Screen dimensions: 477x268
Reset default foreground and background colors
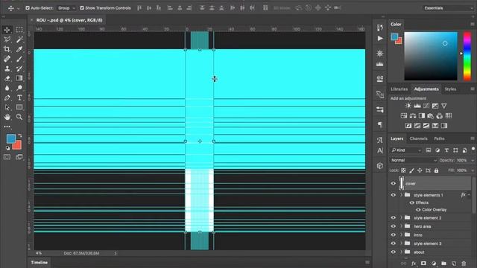coord(7,148)
